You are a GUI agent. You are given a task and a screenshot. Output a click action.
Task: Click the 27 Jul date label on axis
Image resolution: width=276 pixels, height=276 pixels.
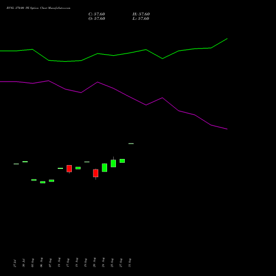pyautogui.click(x=15, y=263)
